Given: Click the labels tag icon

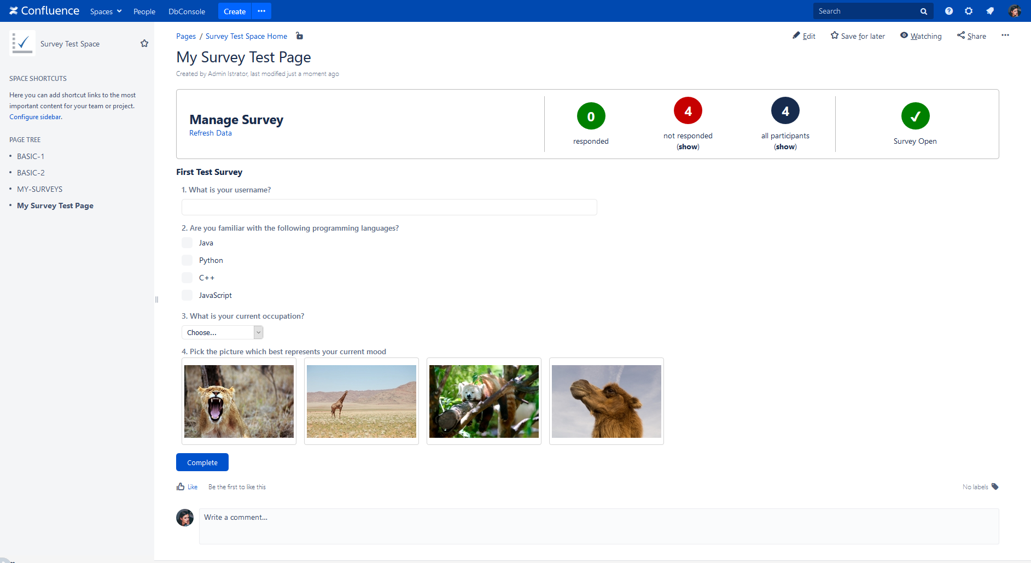Looking at the screenshot, I should pyautogui.click(x=995, y=486).
